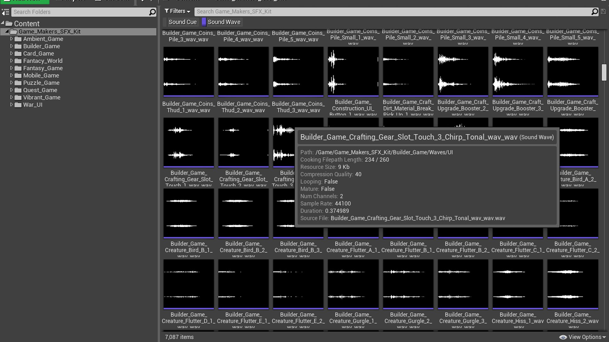
Task: Toggle the eye icon next to View Options
Action: tap(563, 337)
